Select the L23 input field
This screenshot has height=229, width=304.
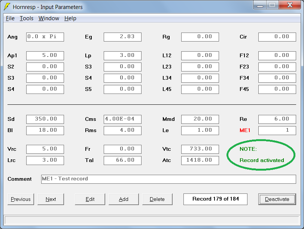pos(200,67)
